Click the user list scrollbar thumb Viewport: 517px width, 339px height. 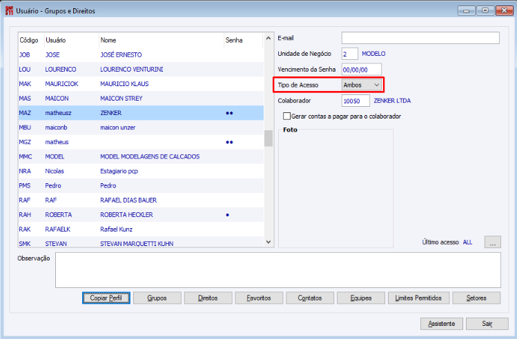pos(269,138)
